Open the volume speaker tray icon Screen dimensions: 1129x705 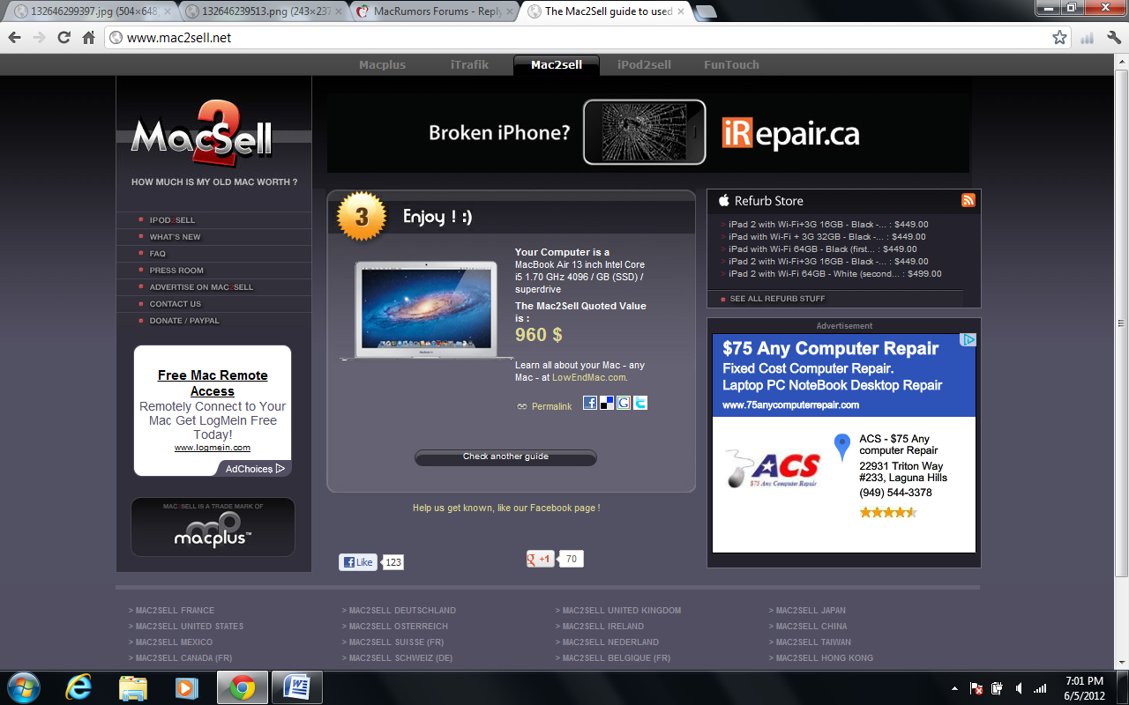1019,688
